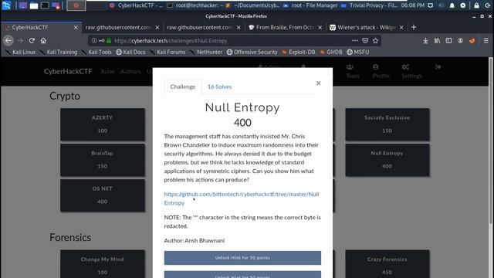The image size is (494, 278).
Task: Bookmark this page with the star
Action: click(375, 40)
